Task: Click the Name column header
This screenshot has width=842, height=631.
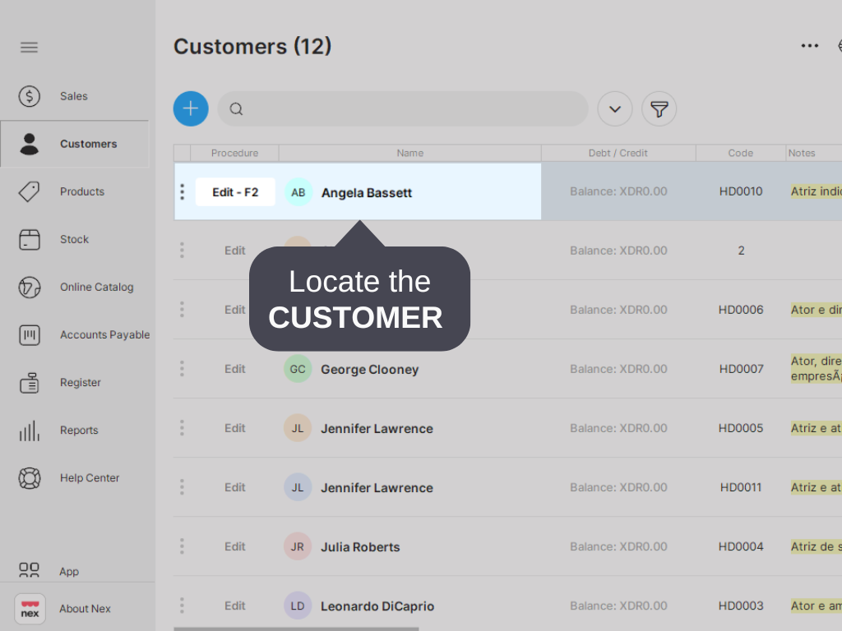Action: pos(409,153)
